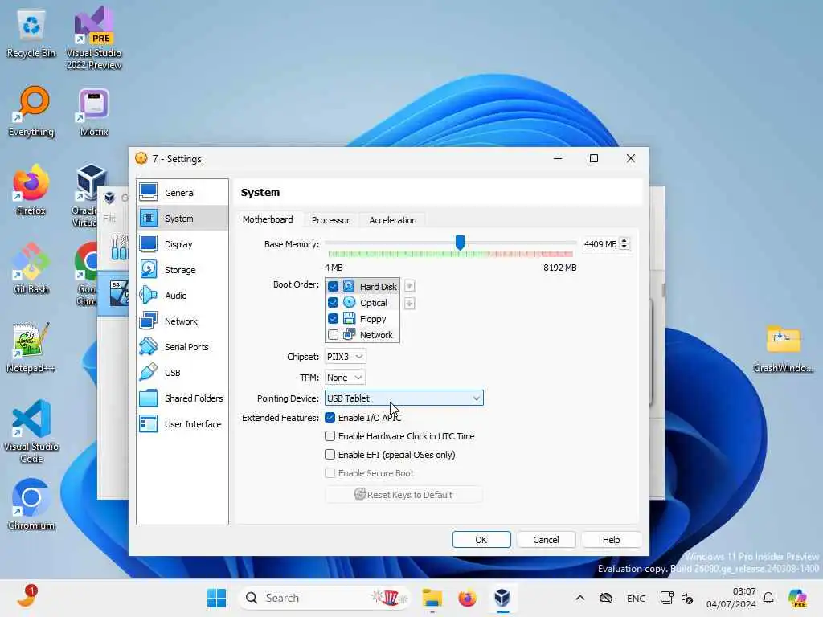
Task: Open CrashWindo... folder on desktop
Action: (783, 349)
